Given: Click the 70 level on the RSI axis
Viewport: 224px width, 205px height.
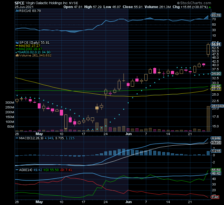Looking at the screenshot, I should coord(214,19).
